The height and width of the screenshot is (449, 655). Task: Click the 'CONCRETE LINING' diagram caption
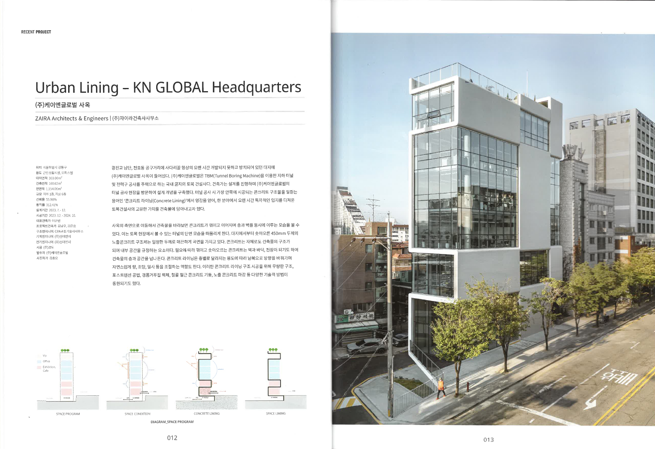point(207,414)
